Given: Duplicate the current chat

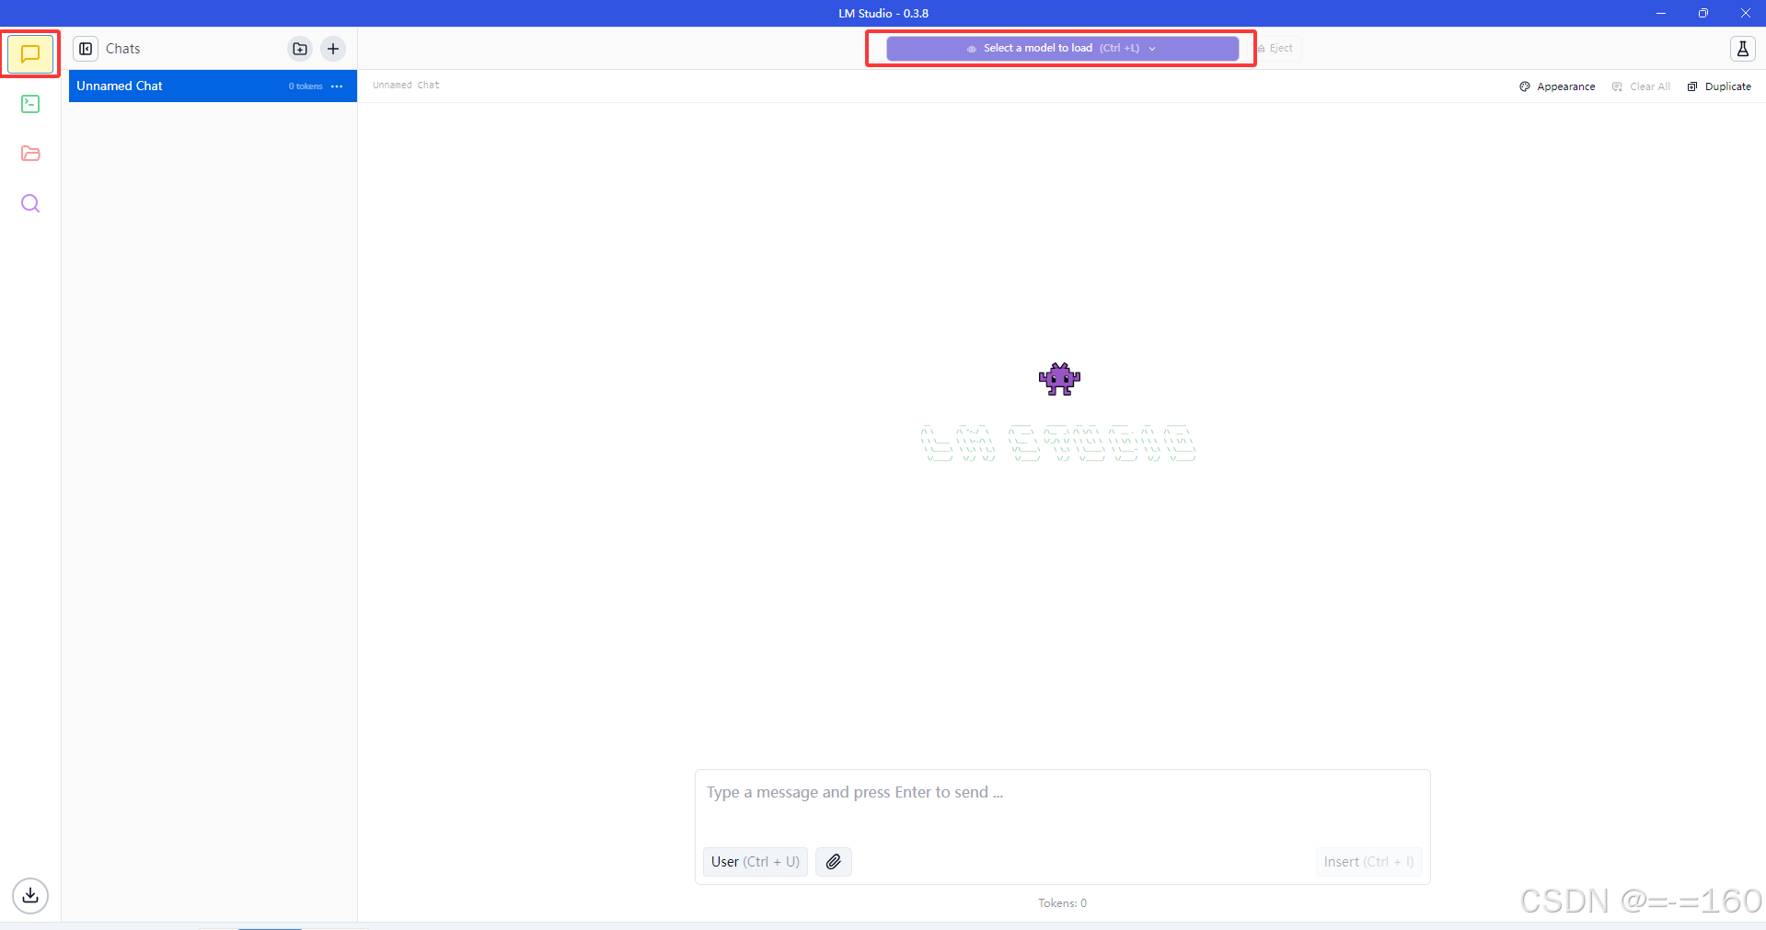Looking at the screenshot, I should 1719,86.
